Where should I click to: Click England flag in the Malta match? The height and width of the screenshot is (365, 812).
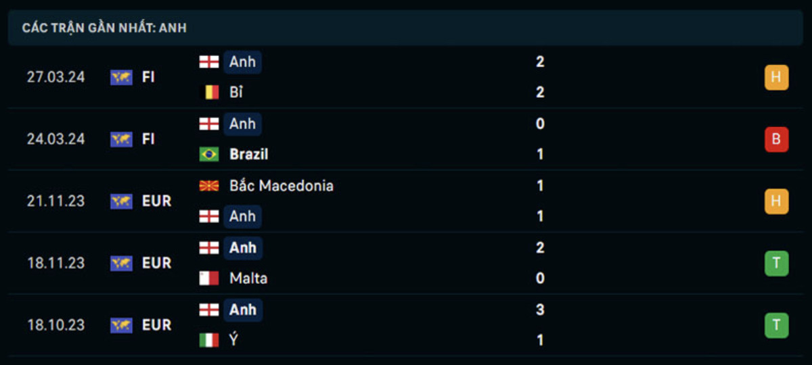tap(209, 248)
